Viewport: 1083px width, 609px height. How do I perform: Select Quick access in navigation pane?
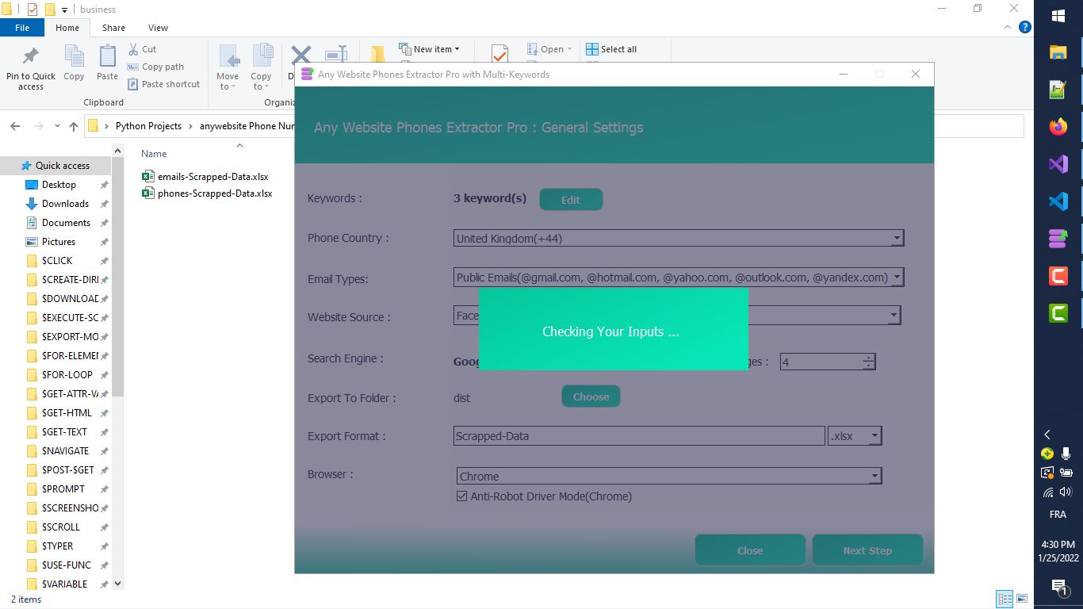tap(55, 166)
